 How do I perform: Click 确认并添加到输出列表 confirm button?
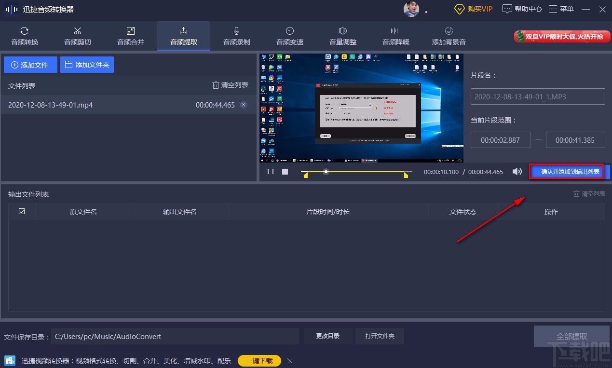(567, 171)
